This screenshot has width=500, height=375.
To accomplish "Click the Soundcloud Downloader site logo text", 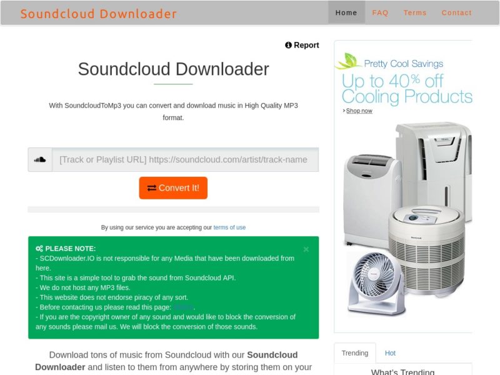I will pyautogui.click(x=99, y=14).
